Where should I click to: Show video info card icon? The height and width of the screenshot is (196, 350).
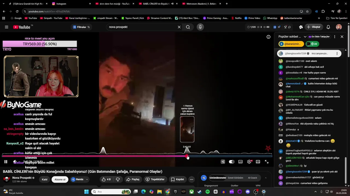point(269,37)
